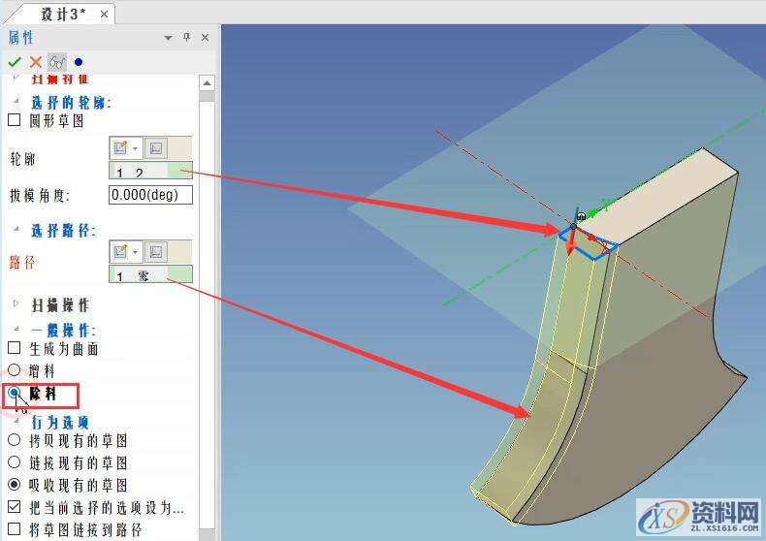
Task: Pin the 属性 panel with pushpin icon
Action: [187, 38]
